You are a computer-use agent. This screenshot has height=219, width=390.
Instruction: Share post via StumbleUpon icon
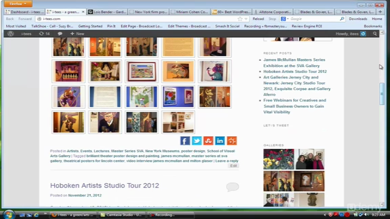[208, 141]
